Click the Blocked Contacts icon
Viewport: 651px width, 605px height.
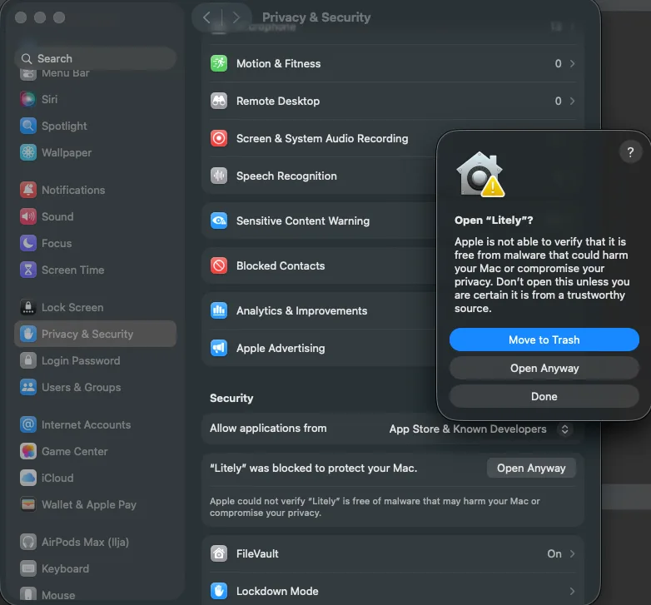tap(219, 265)
